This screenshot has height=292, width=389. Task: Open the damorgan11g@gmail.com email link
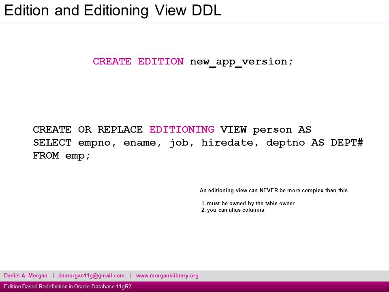pos(91,276)
